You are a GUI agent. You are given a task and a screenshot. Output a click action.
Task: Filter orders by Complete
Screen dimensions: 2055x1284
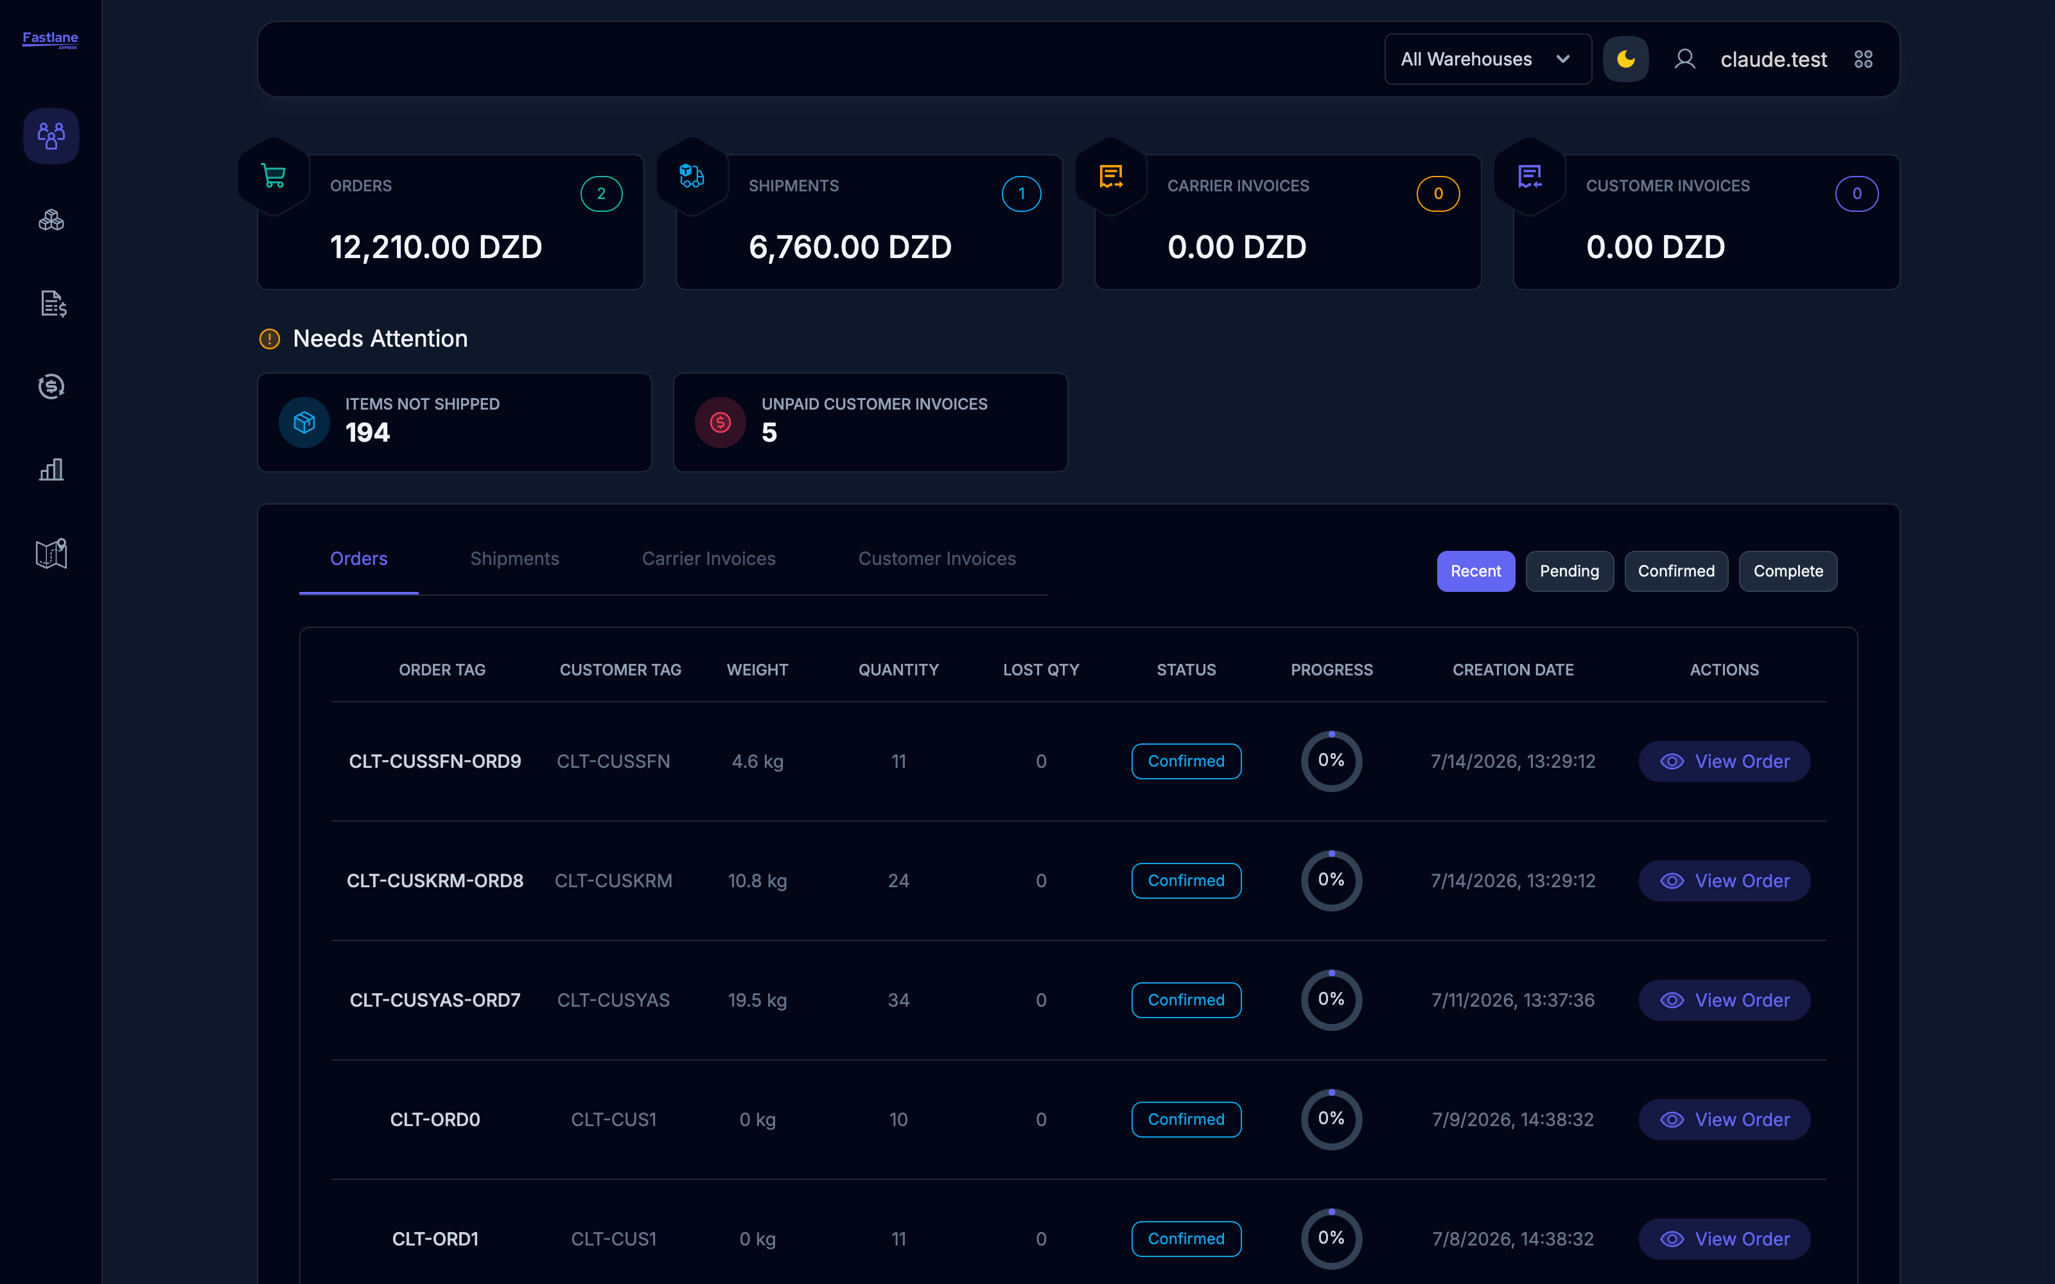pyautogui.click(x=1788, y=571)
